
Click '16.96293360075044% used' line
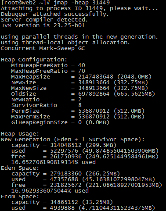tap(50, 191)
